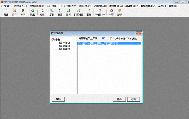Select 九年级 in the grade tree
189x119 pixels.
pos(66,49)
